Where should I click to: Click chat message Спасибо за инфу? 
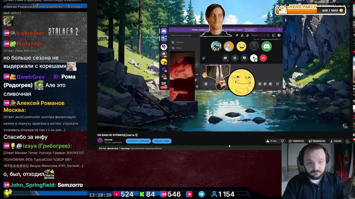pyautogui.click(x=26, y=137)
